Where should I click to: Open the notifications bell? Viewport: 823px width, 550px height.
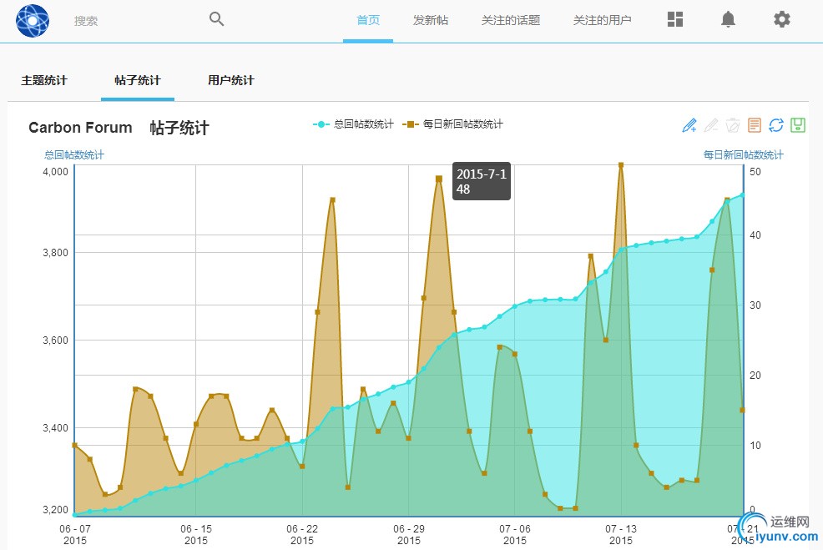point(728,19)
